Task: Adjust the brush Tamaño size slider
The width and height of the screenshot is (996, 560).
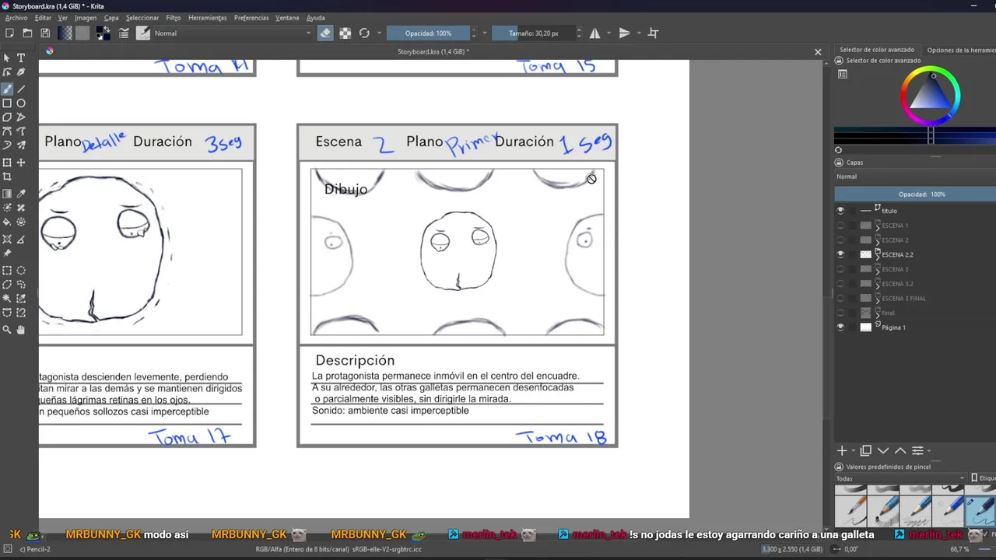Action: (533, 33)
